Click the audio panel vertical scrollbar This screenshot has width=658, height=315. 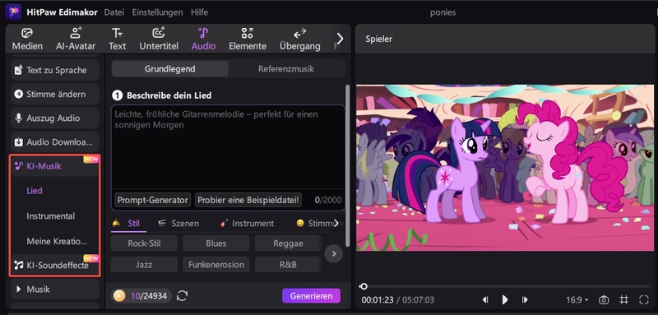point(347,165)
